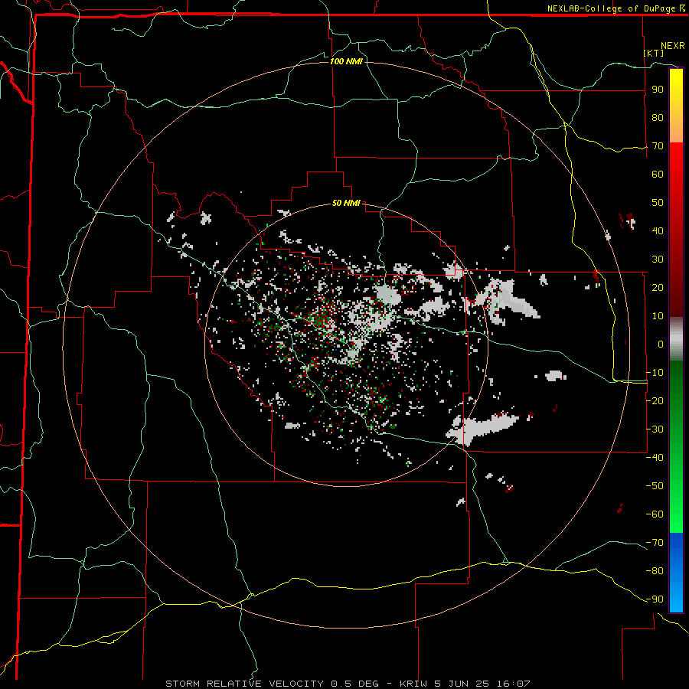Click the STORM RELATIVE VELOCITY caption text

click(244, 684)
